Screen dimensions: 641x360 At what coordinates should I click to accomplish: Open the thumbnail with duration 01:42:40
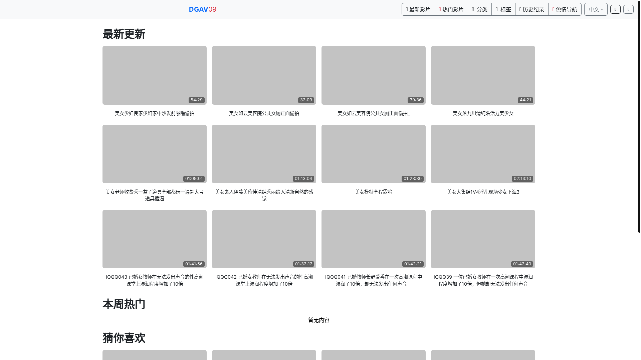pyautogui.click(x=483, y=239)
